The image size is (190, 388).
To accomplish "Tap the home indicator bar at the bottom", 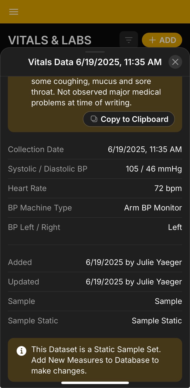I will 95,383.
